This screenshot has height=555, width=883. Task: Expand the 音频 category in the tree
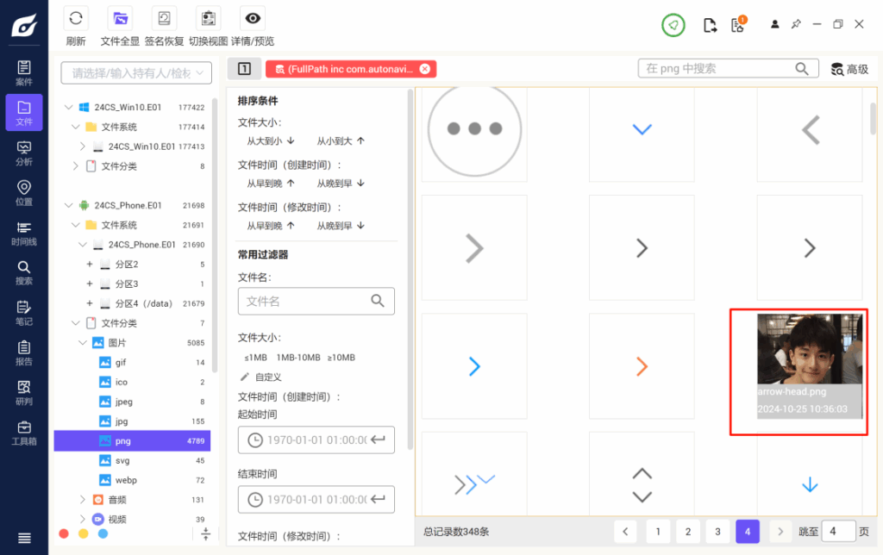pyautogui.click(x=84, y=499)
